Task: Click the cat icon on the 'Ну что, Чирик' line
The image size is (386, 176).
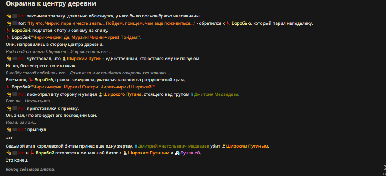Action: [x=8, y=23]
